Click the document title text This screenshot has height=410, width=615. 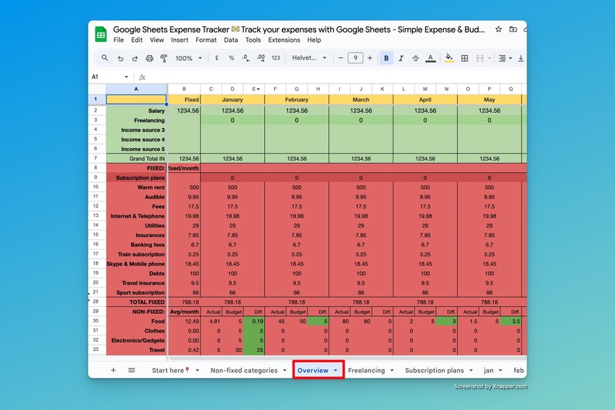pyautogui.click(x=299, y=29)
